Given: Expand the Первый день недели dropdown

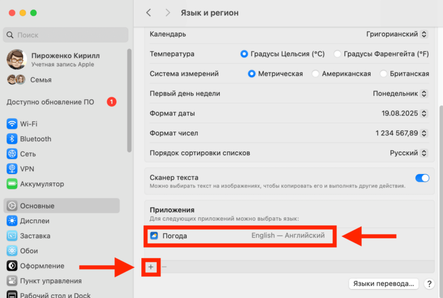Looking at the screenshot, I should (400, 93).
